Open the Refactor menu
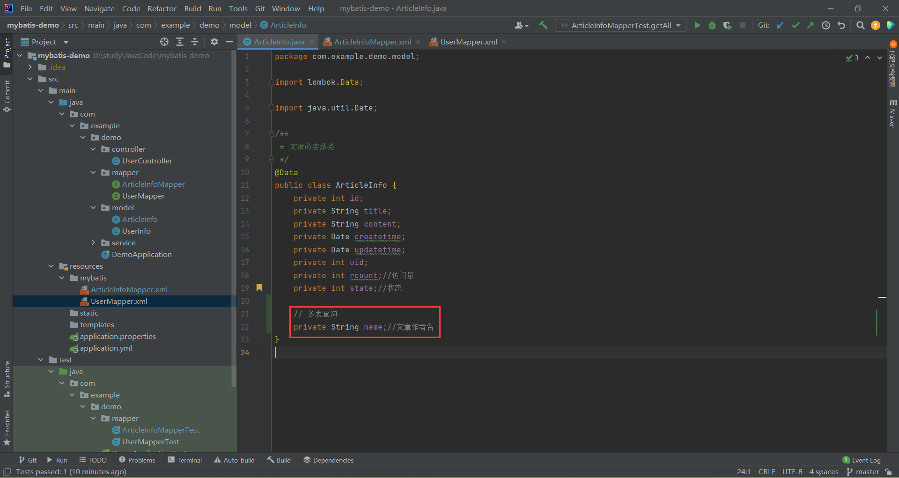 point(162,8)
